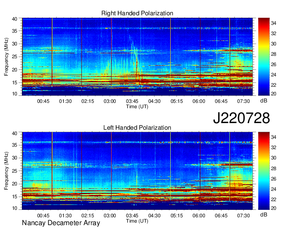Click the 35 MHz tick on the Left Handed plot
Viewport: 281px width, 228px height.
pos(14,145)
